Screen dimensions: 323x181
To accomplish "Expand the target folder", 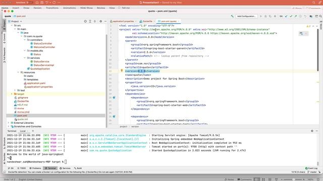I will [12, 94].
